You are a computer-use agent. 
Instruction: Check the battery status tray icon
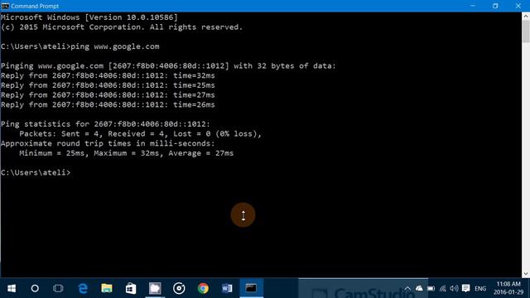click(431, 289)
